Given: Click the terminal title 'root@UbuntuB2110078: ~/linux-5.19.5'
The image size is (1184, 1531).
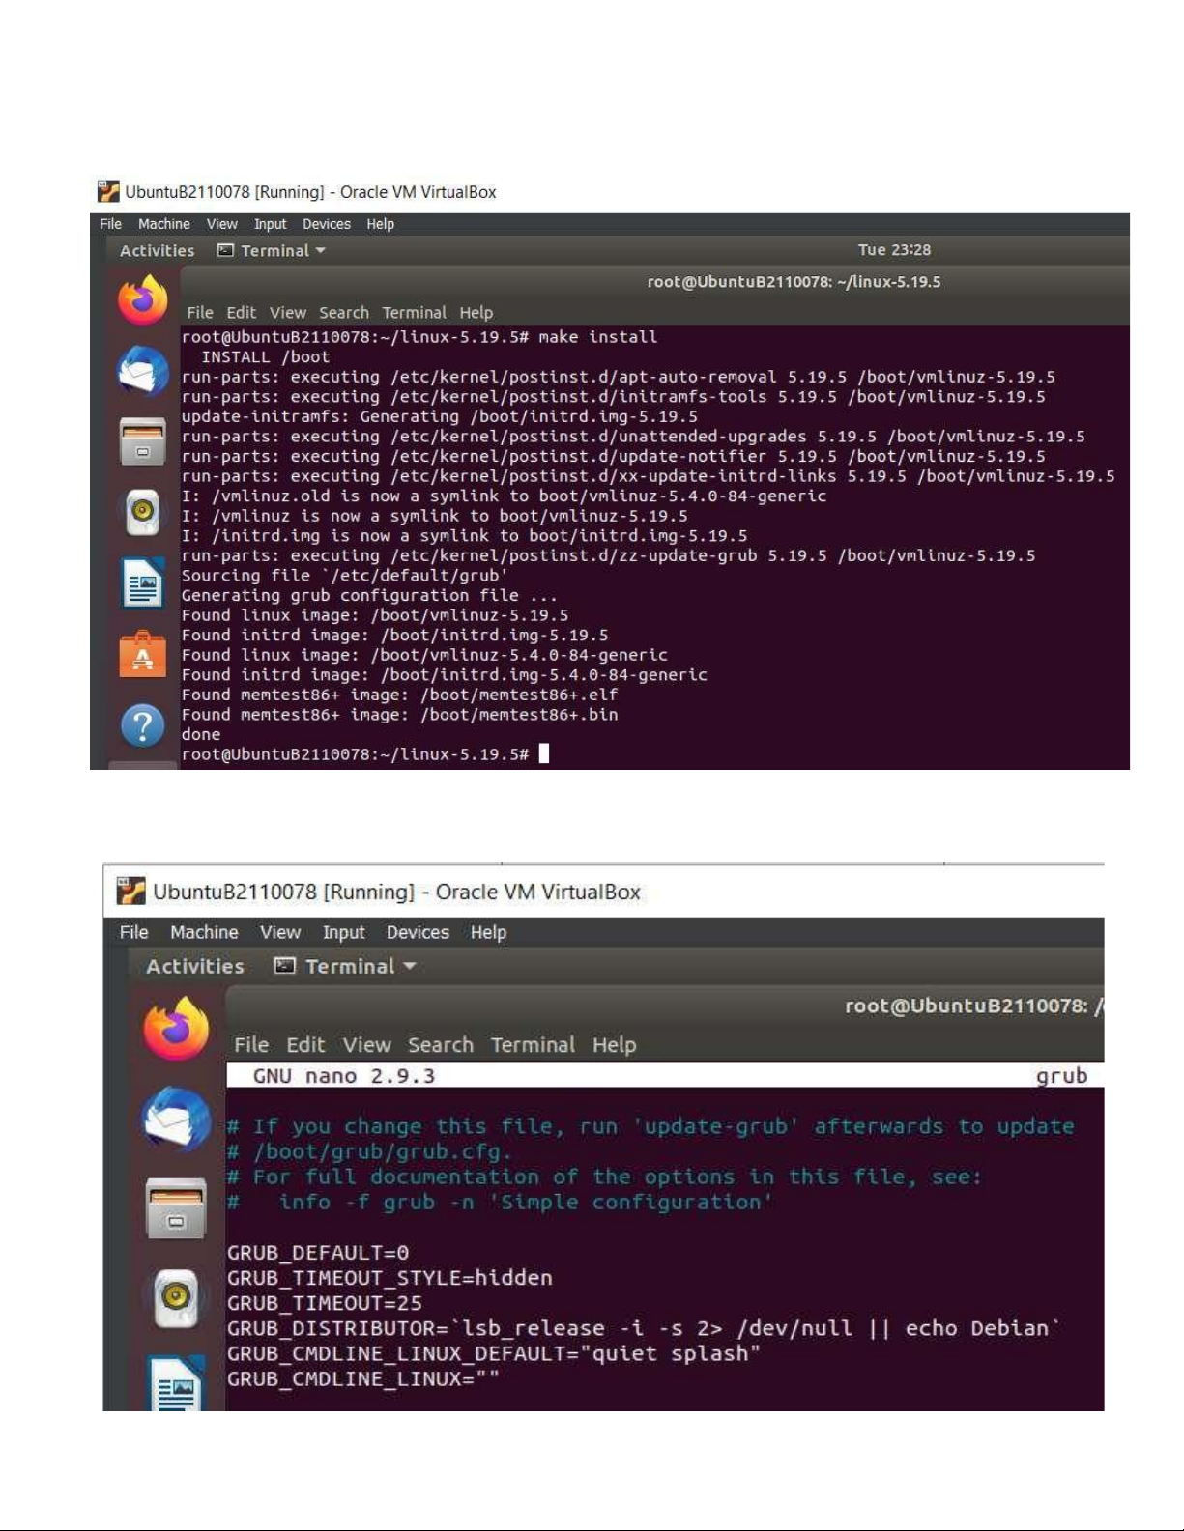Looking at the screenshot, I should [x=794, y=282].
